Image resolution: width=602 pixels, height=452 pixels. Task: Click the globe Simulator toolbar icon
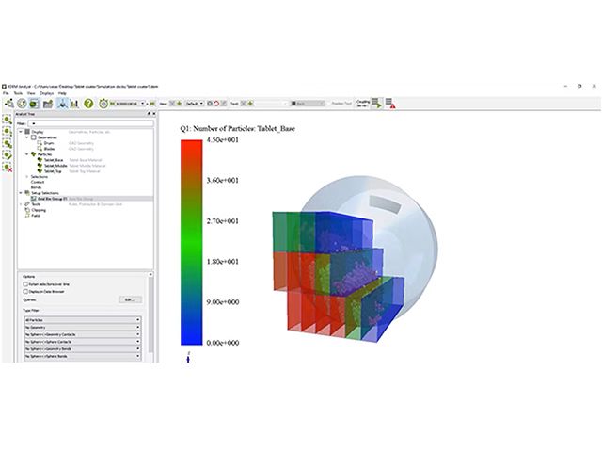click(x=22, y=103)
